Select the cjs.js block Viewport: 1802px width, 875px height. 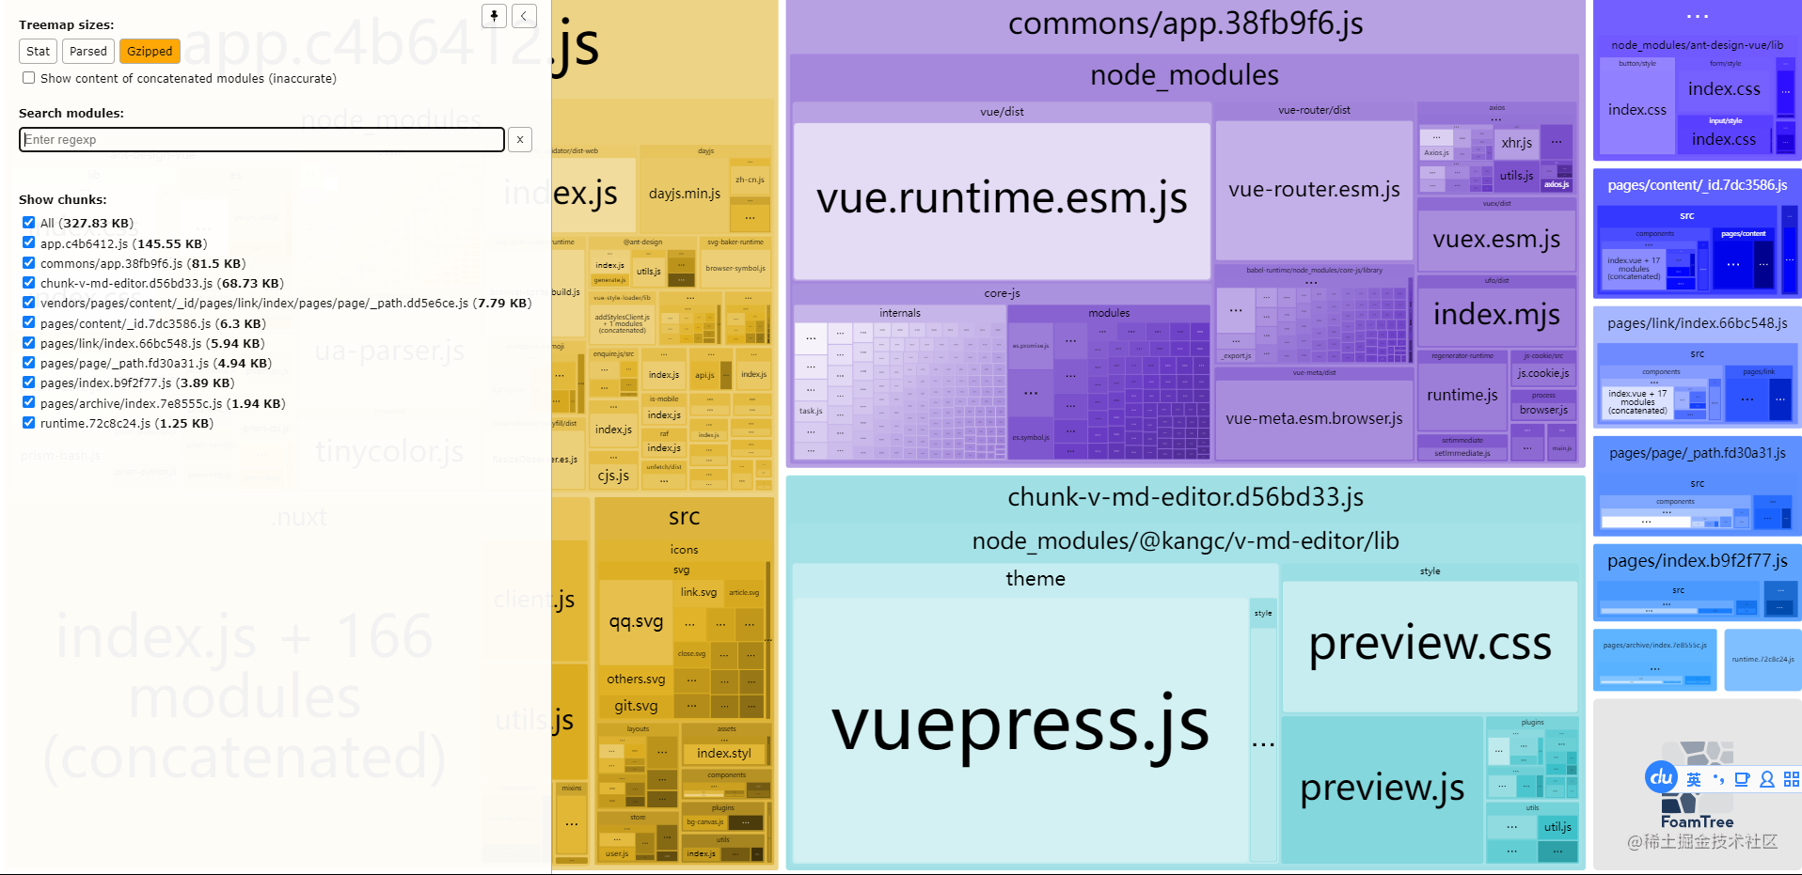pos(613,476)
